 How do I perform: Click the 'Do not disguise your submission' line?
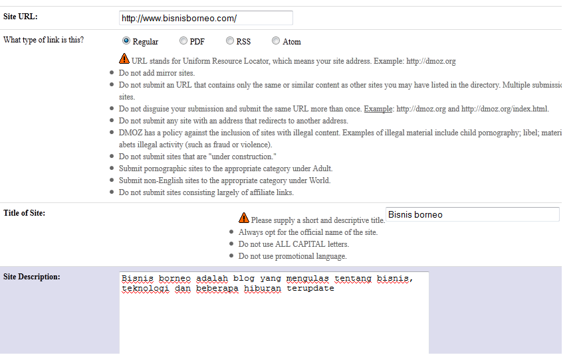click(334, 109)
